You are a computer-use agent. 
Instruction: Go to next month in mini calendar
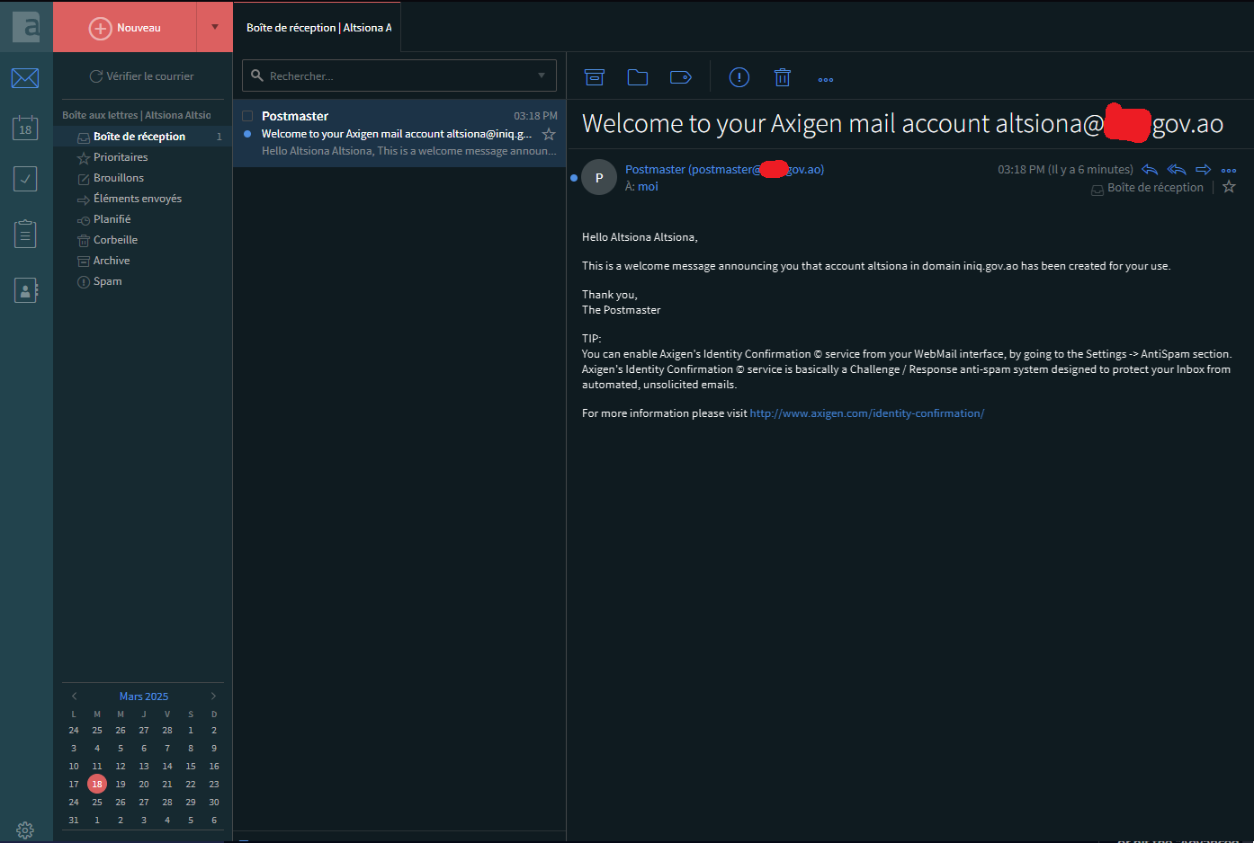[x=213, y=697]
